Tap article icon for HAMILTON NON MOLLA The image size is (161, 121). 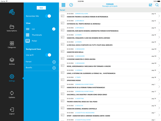click(x=62, y=51)
